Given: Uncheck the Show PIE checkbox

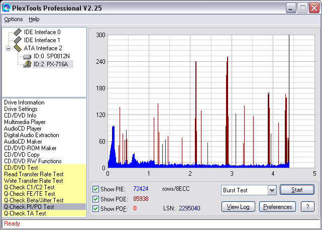Looking at the screenshot, I should (95, 189).
